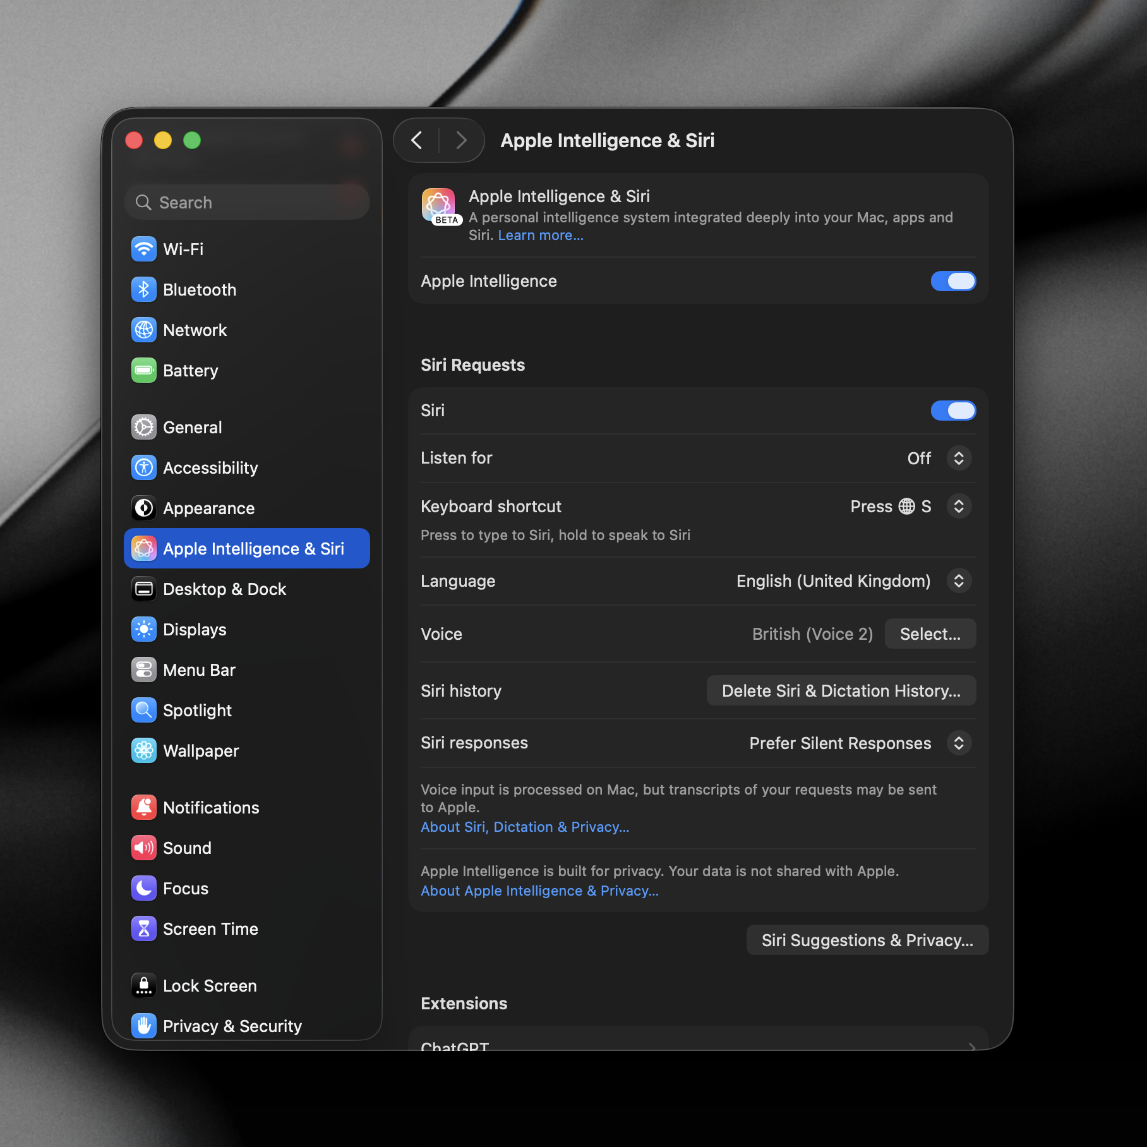1147x1147 pixels.
Task: Select Focus sidebar label
Action: click(186, 888)
